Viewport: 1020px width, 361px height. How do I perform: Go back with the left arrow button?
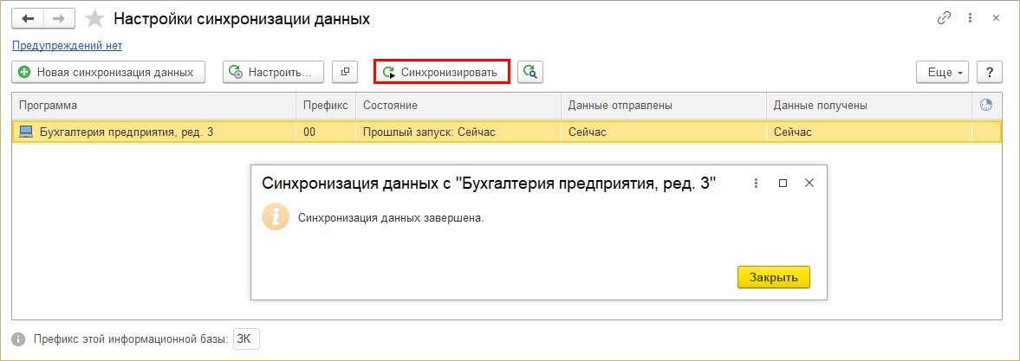pyautogui.click(x=28, y=19)
